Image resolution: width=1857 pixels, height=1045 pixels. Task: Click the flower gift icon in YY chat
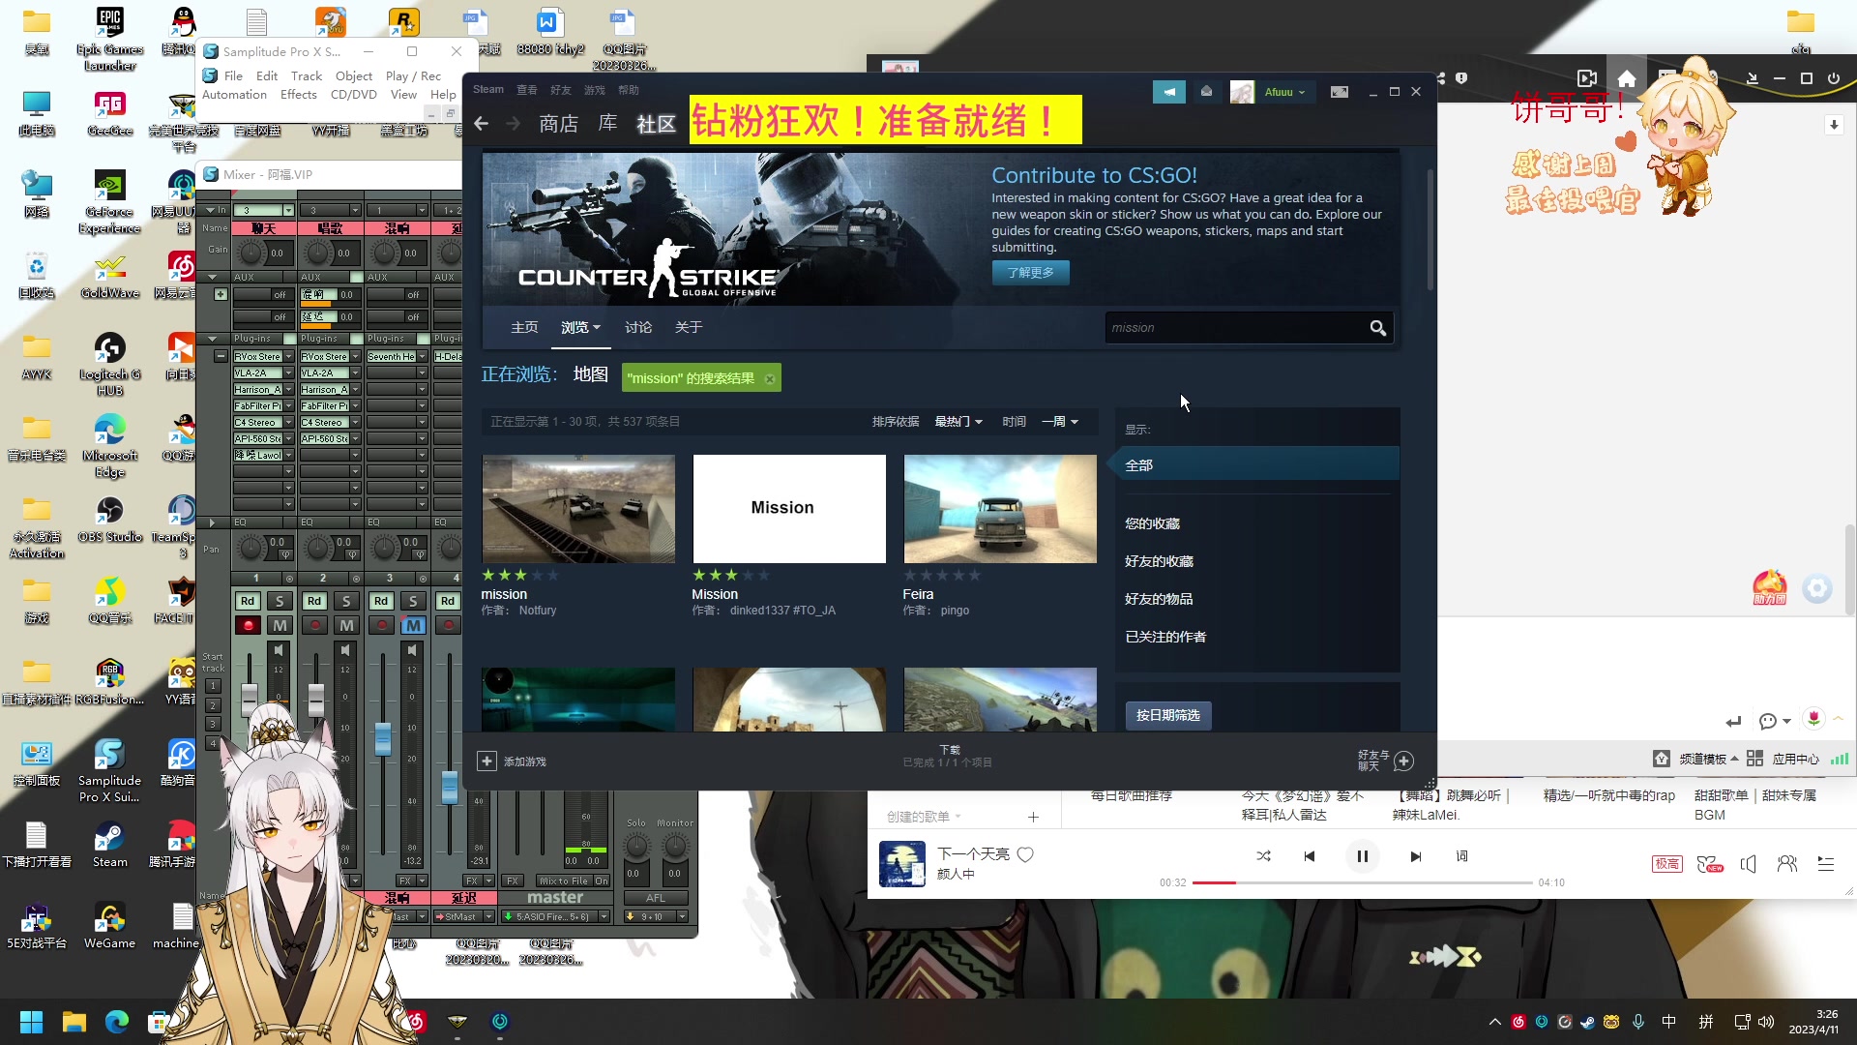[x=1813, y=719]
